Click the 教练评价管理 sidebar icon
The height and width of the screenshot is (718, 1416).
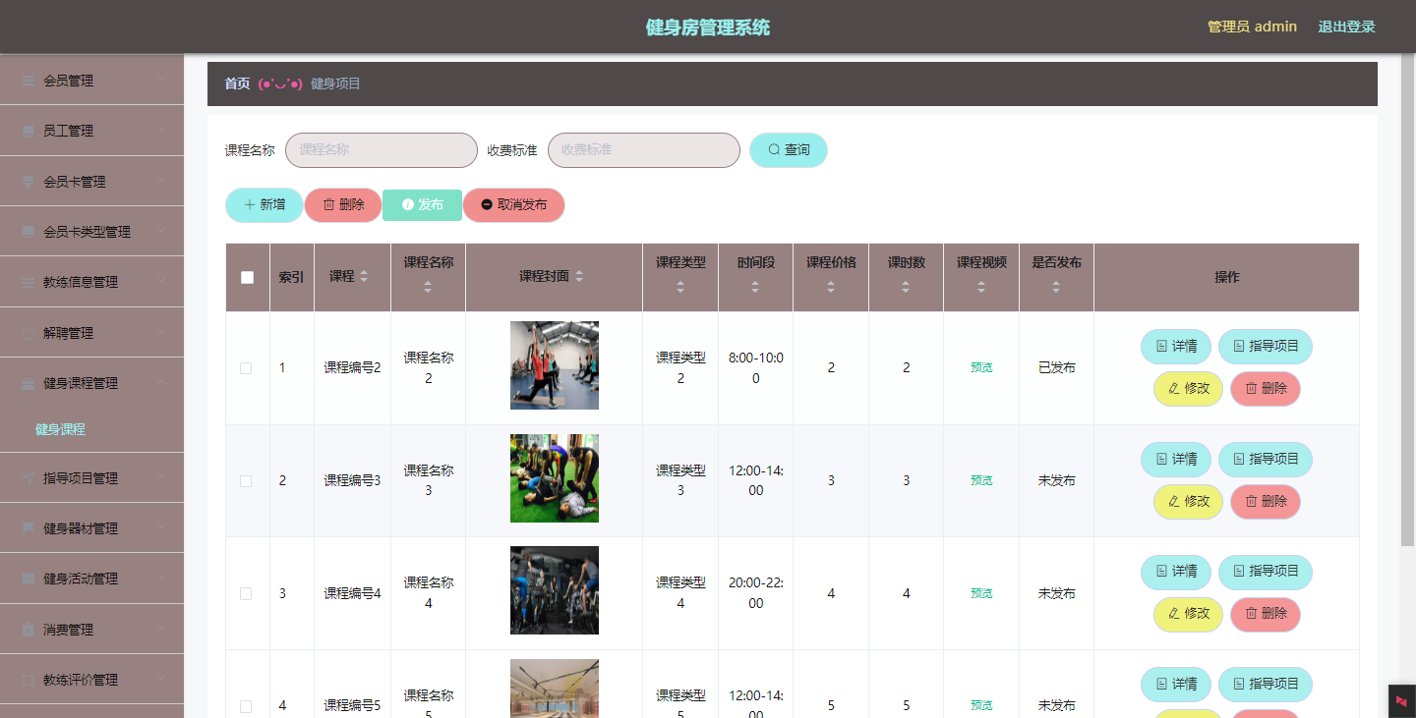point(28,680)
